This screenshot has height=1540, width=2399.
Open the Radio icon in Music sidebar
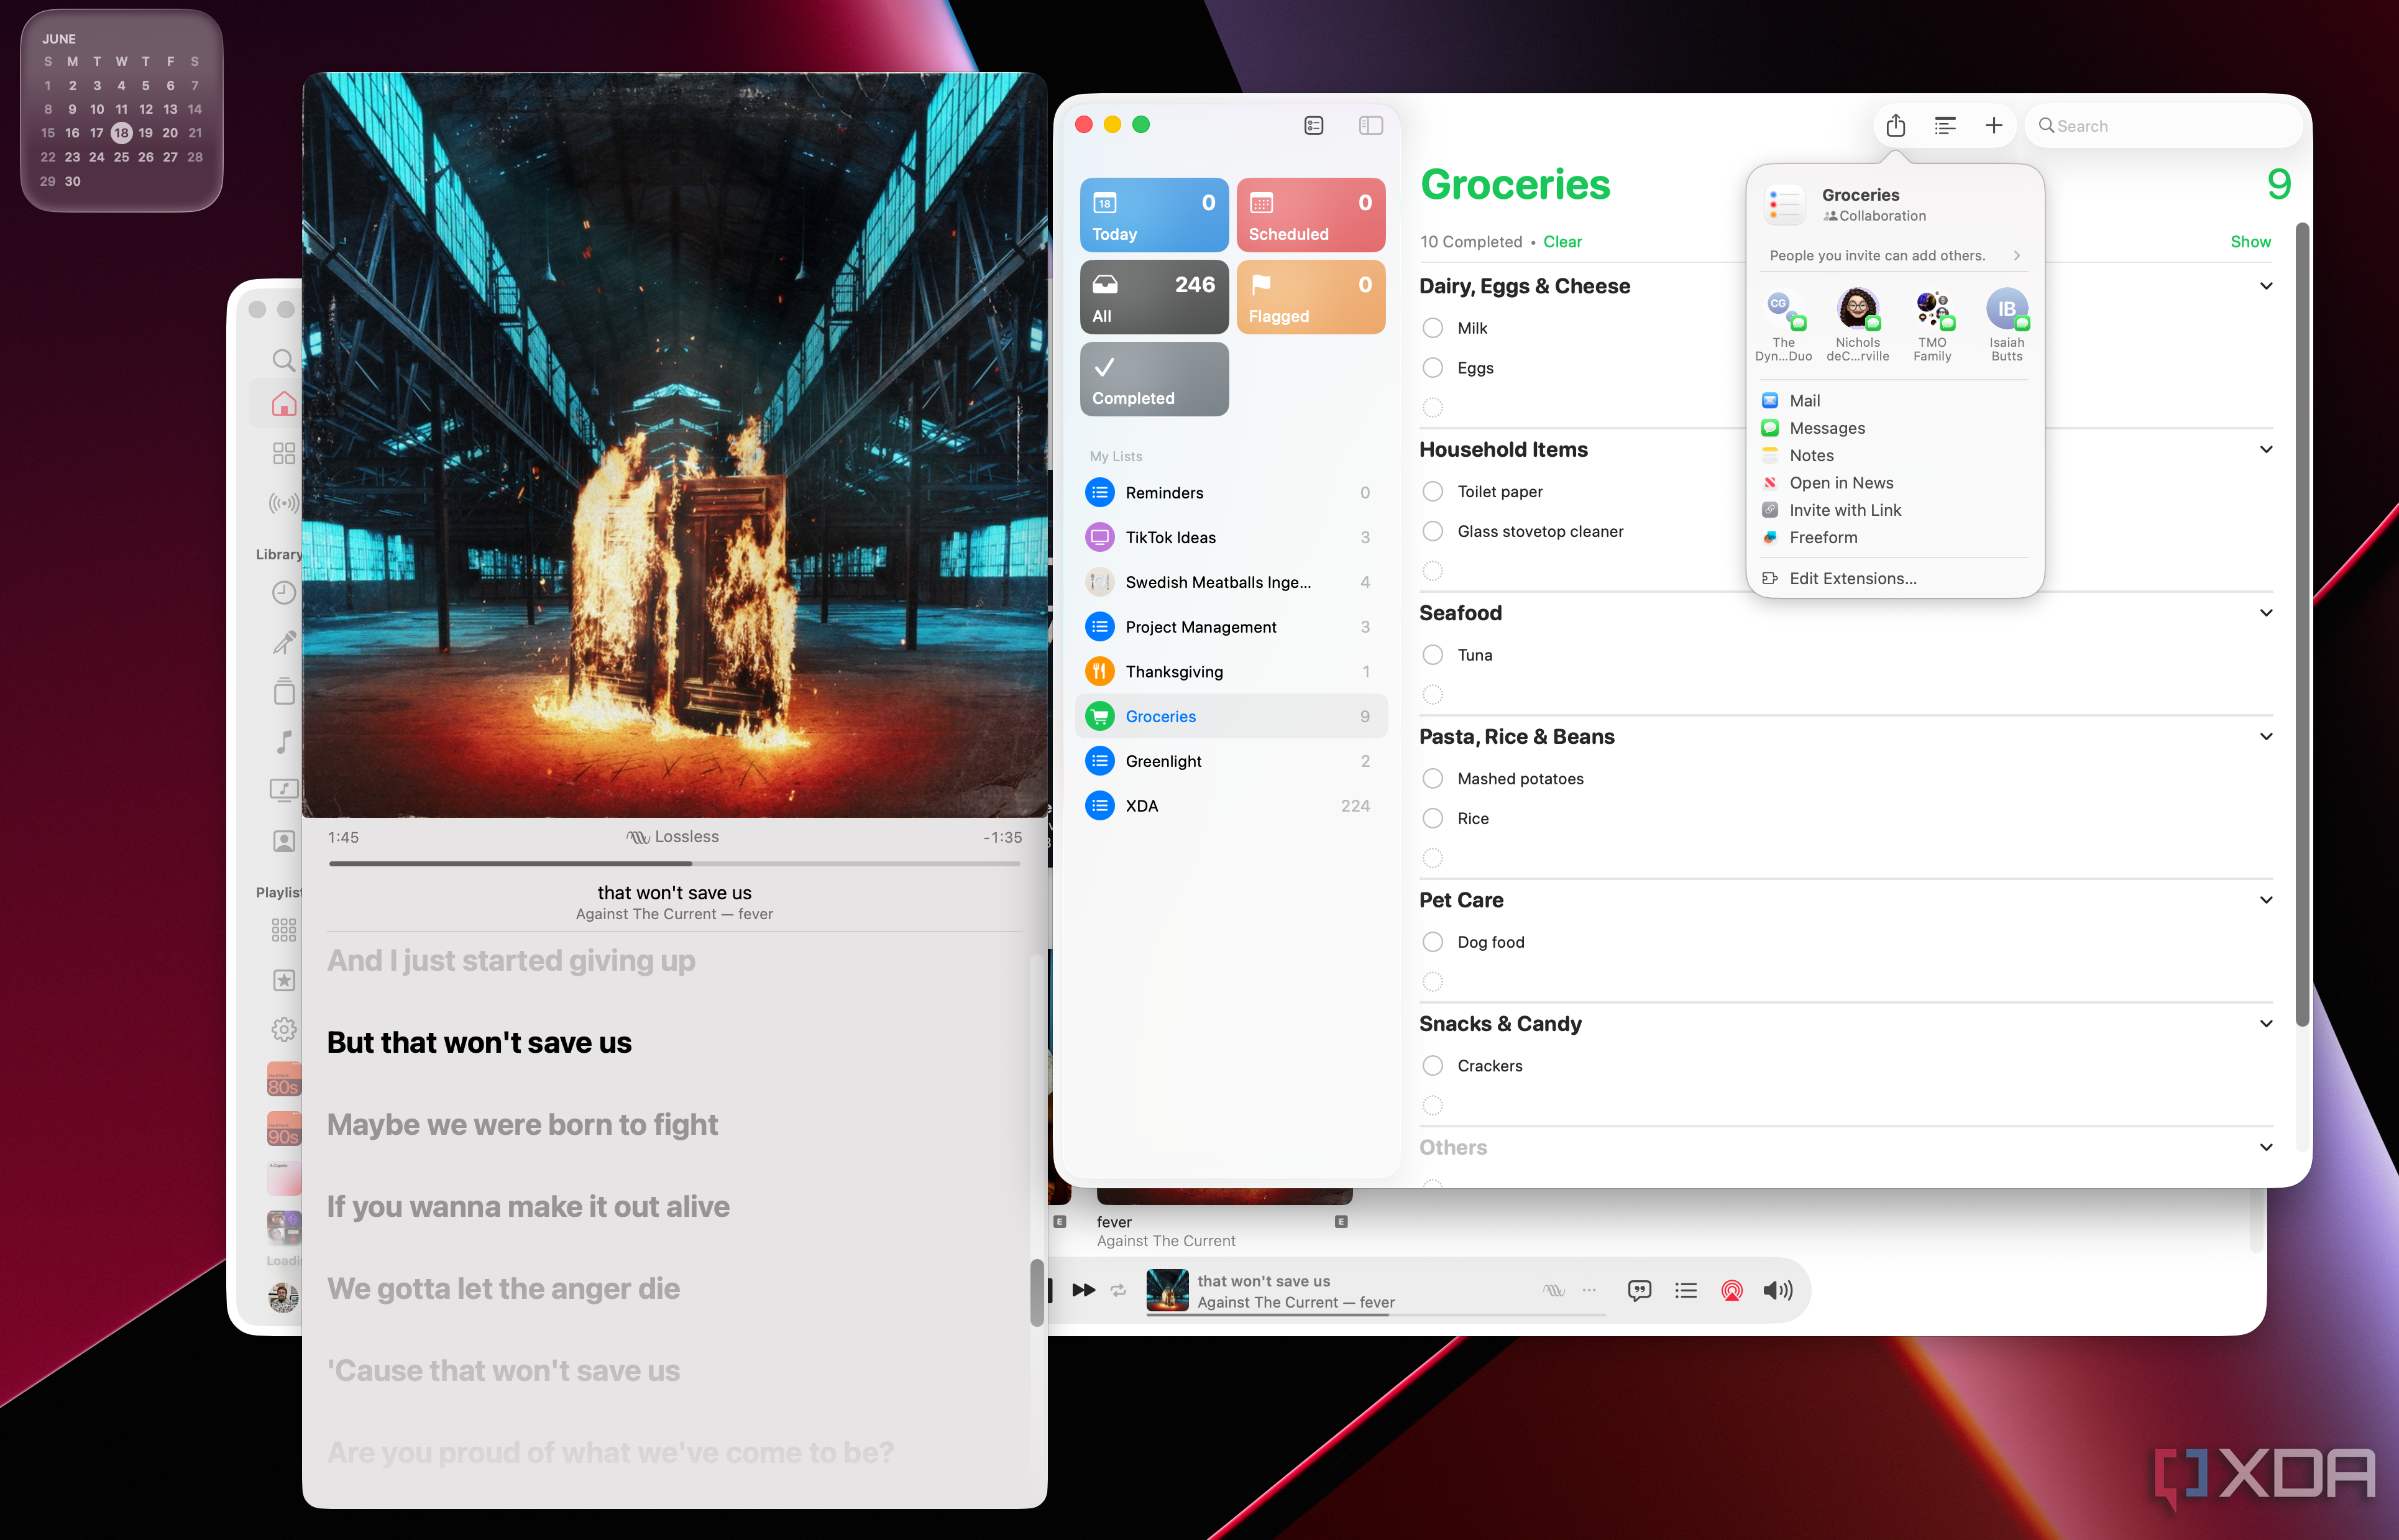(284, 503)
